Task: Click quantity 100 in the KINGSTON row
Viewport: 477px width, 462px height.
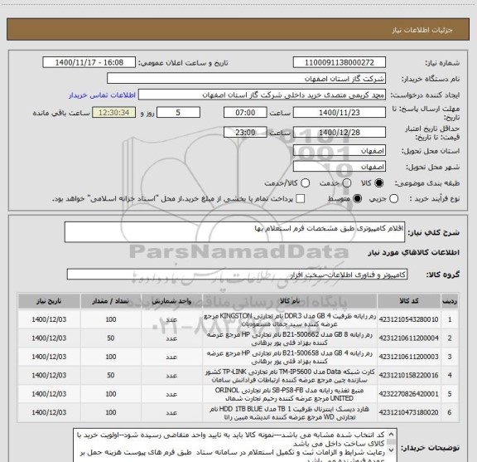Action: [111, 319]
